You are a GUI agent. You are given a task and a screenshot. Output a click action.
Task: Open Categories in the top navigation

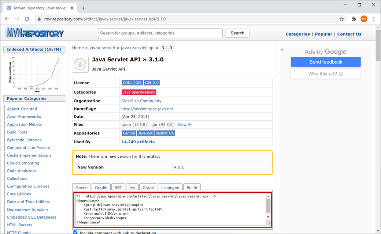point(297,34)
